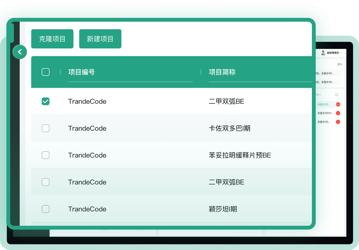Sort by the 项目编号 column header
The height and width of the screenshot is (250, 359).
coord(81,72)
